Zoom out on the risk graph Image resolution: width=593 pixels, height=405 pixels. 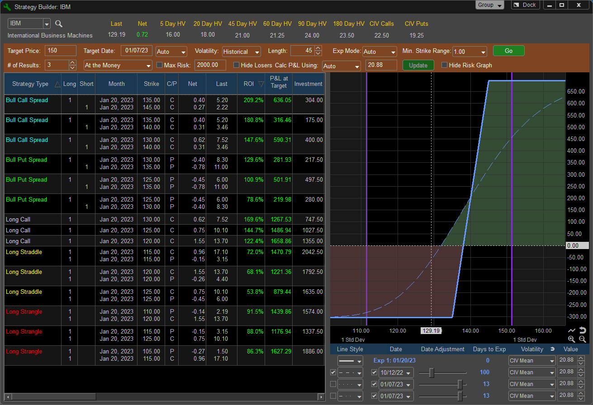tap(583, 339)
